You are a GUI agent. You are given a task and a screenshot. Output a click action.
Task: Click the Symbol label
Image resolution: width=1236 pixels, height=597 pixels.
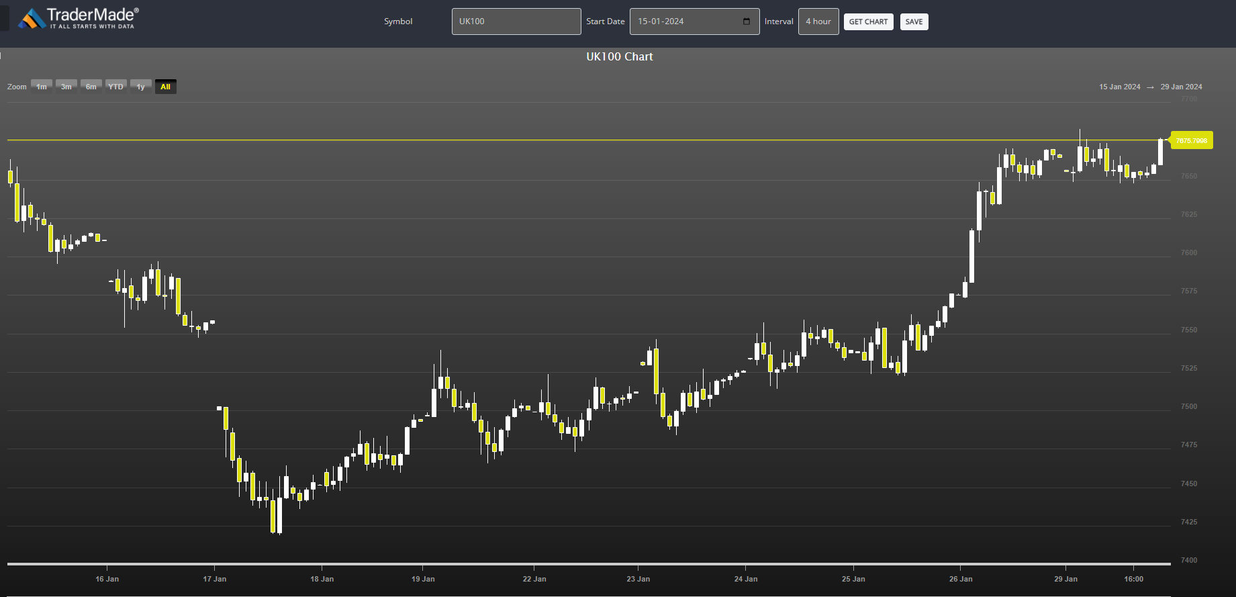click(x=398, y=21)
